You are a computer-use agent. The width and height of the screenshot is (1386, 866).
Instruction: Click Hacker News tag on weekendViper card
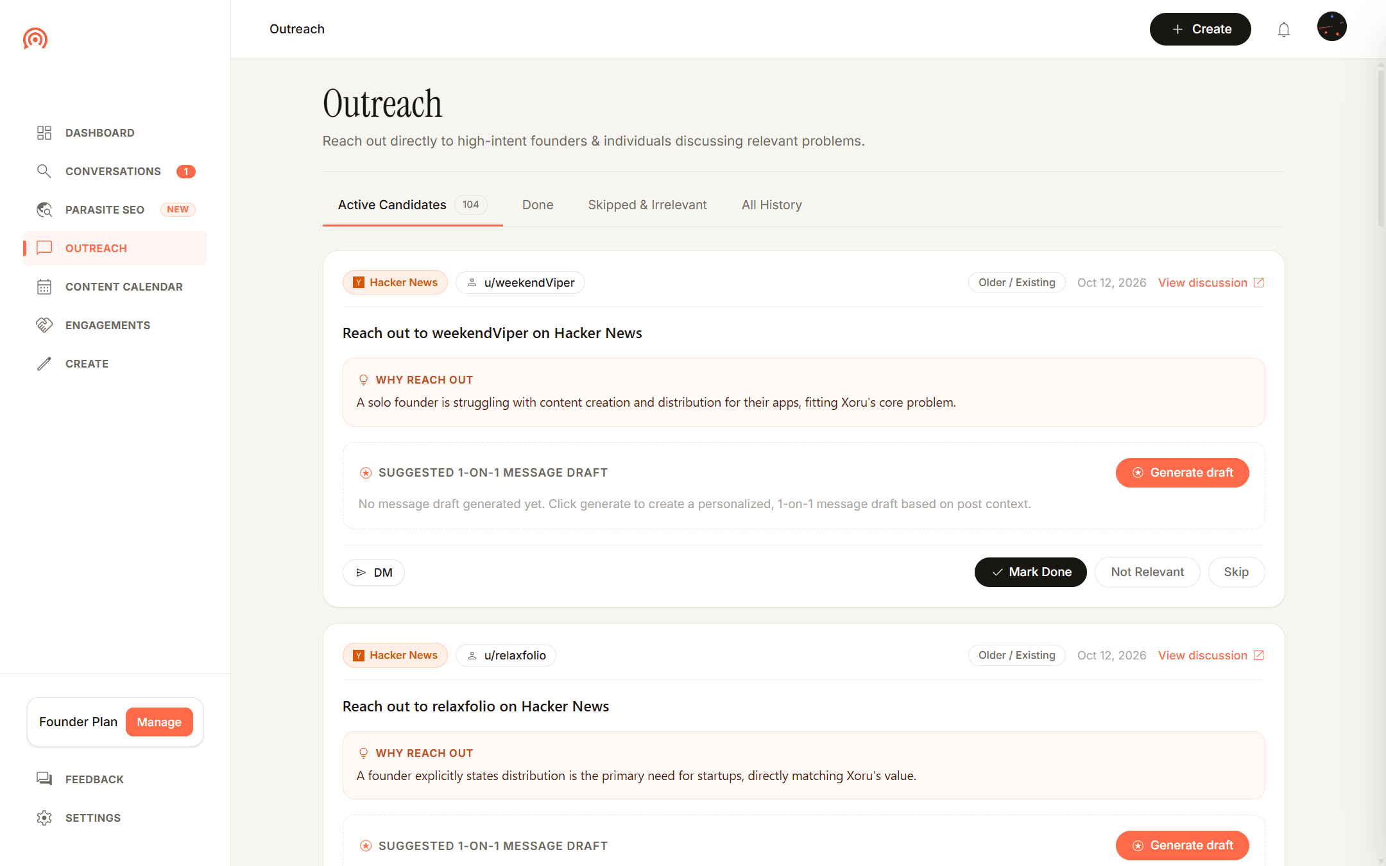[x=395, y=283]
